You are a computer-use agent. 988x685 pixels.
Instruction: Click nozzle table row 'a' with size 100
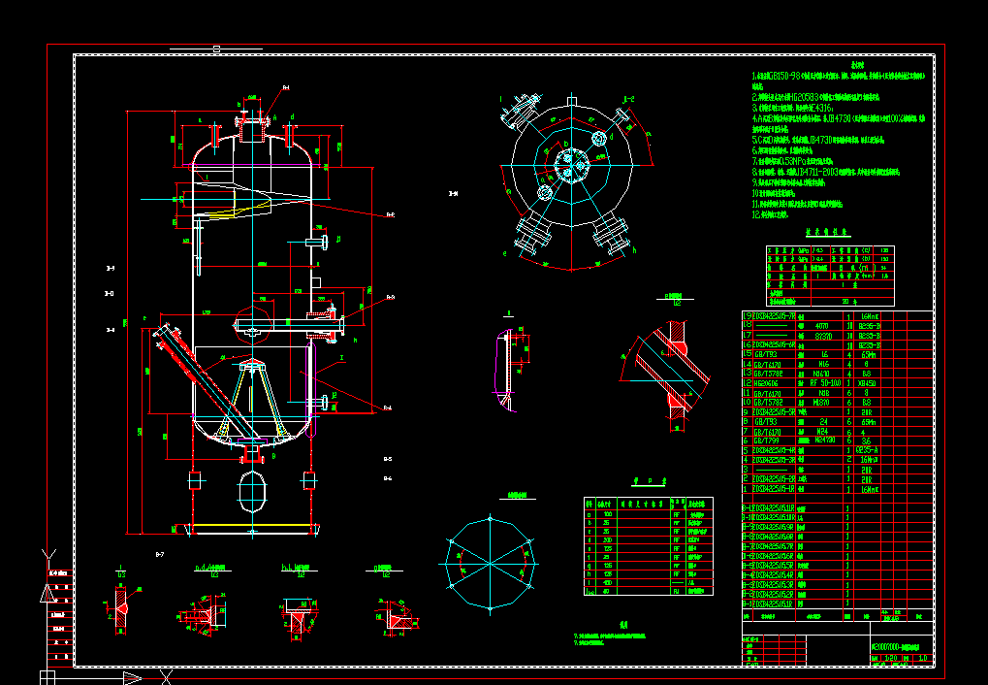tap(649, 514)
